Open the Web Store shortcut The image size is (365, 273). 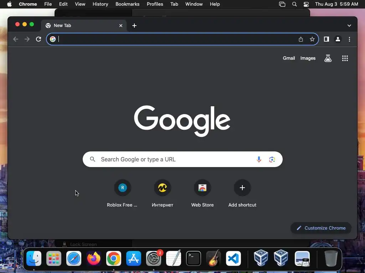(202, 194)
